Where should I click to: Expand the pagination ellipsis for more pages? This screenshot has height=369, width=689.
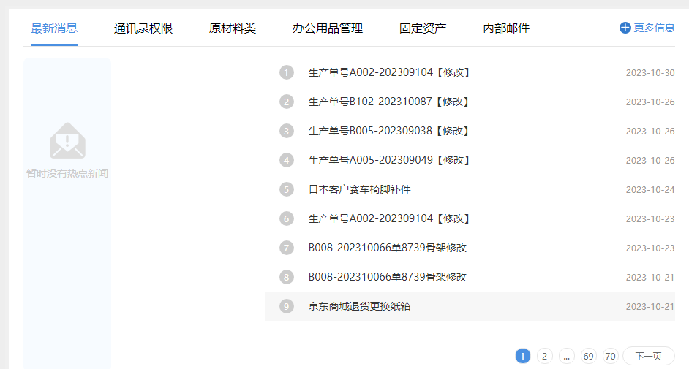pos(567,356)
